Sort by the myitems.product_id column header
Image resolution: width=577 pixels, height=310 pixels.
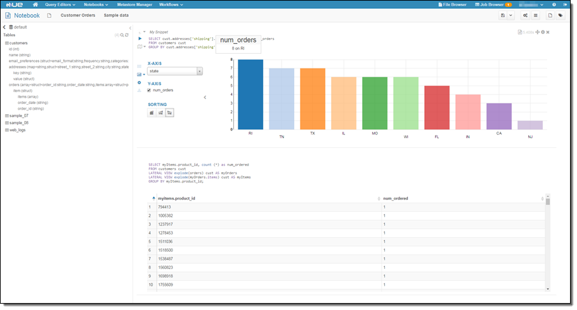(x=176, y=198)
